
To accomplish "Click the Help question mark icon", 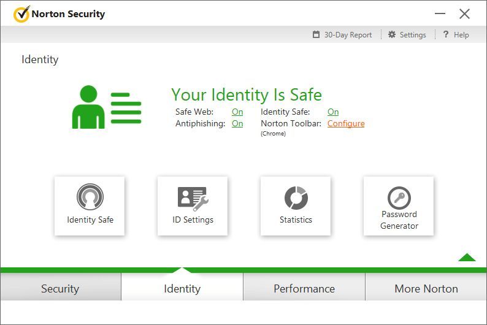I will pos(446,35).
